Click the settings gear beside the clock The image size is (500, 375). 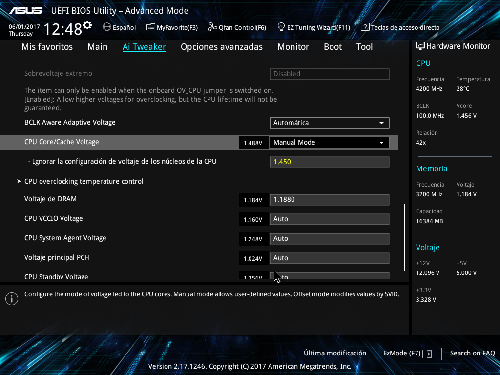[87, 25]
